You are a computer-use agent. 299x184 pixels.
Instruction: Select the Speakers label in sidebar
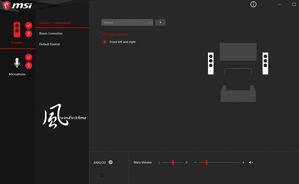pos(17,42)
